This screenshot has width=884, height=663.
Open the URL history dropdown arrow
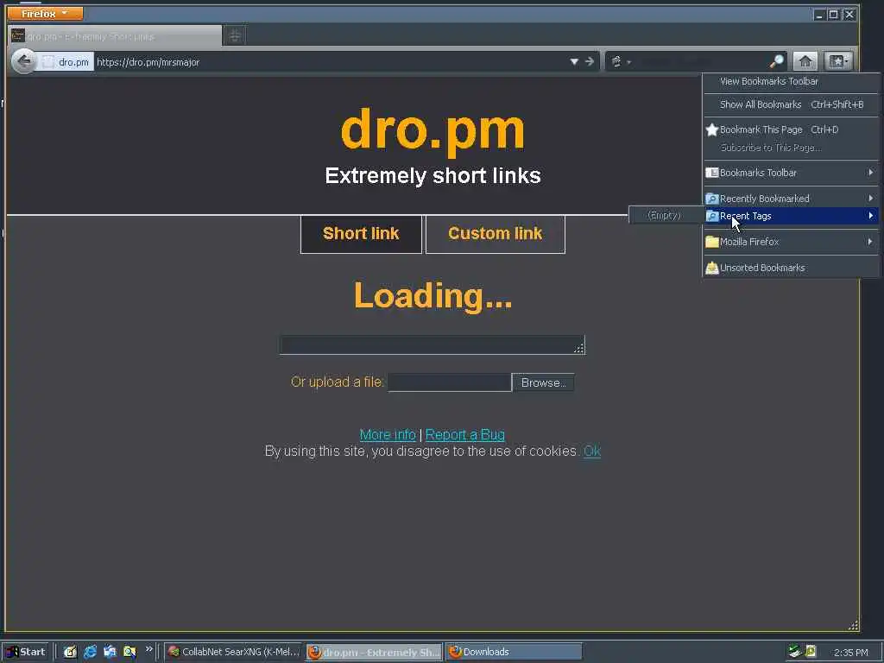(x=574, y=61)
